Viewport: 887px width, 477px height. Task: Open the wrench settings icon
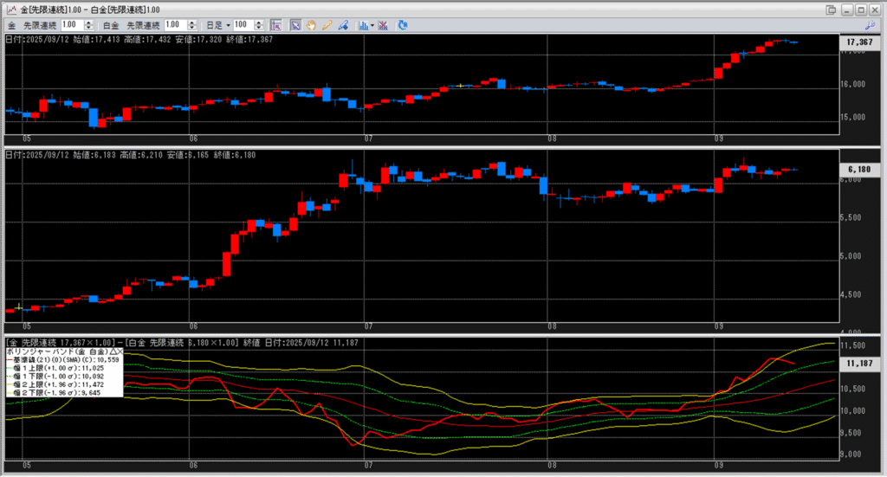coord(871,26)
